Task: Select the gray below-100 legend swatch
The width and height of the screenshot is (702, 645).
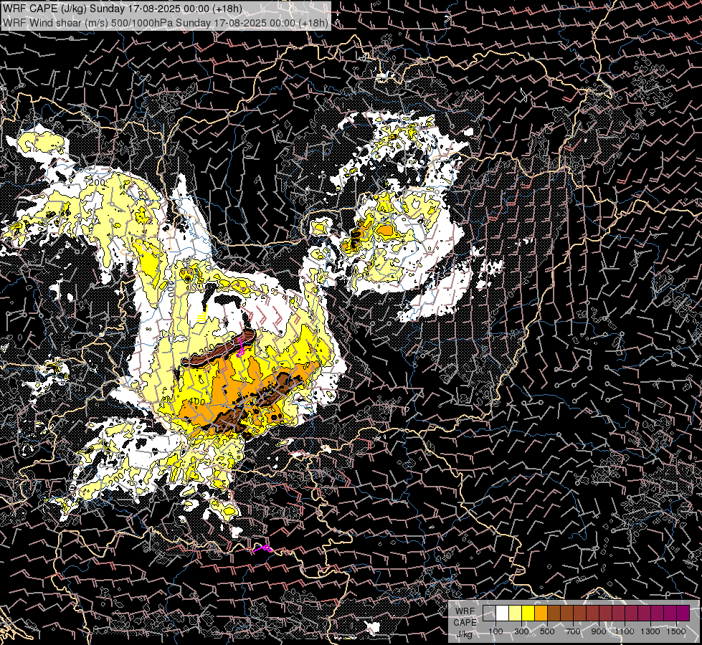Action: coord(489,613)
